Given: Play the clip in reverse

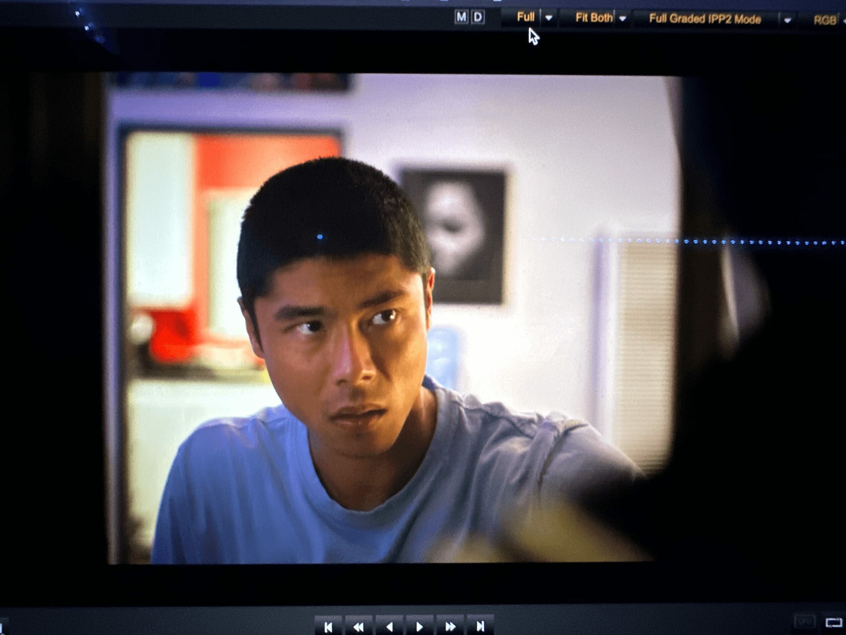Looking at the screenshot, I should tap(389, 627).
